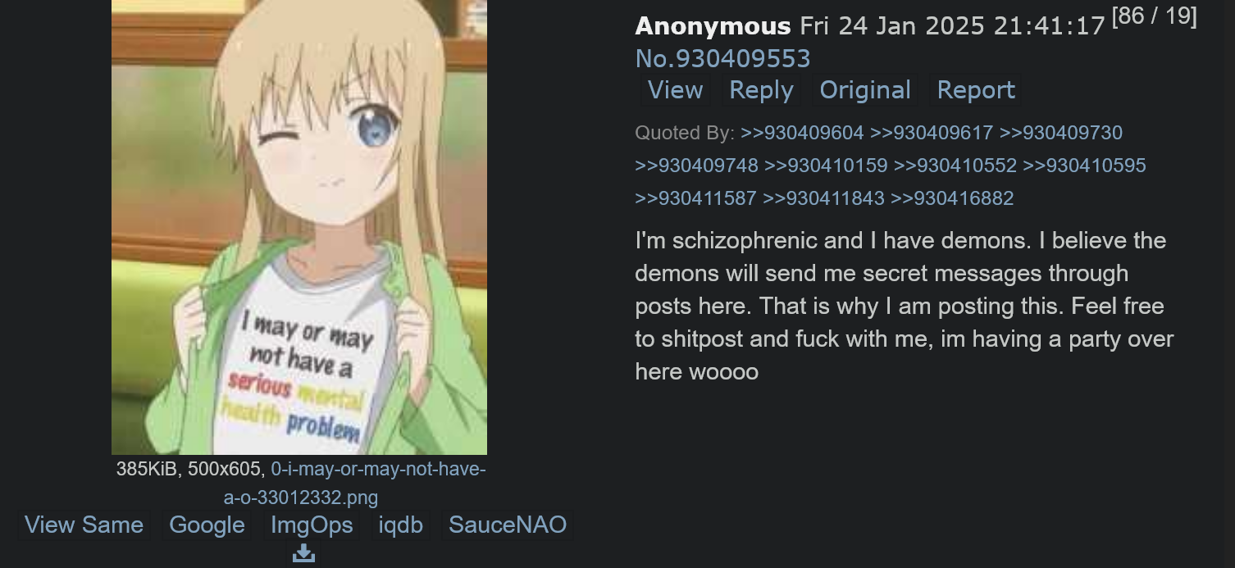The width and height of the screenshot is (1235, 568).
Task: Go to quoting post >>930409730
Action: click(1061, 133)
